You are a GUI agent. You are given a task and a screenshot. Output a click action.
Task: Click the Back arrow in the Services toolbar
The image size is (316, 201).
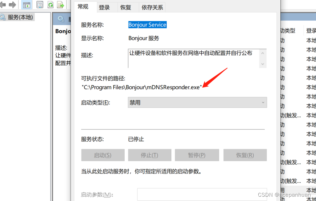[2, 5]
